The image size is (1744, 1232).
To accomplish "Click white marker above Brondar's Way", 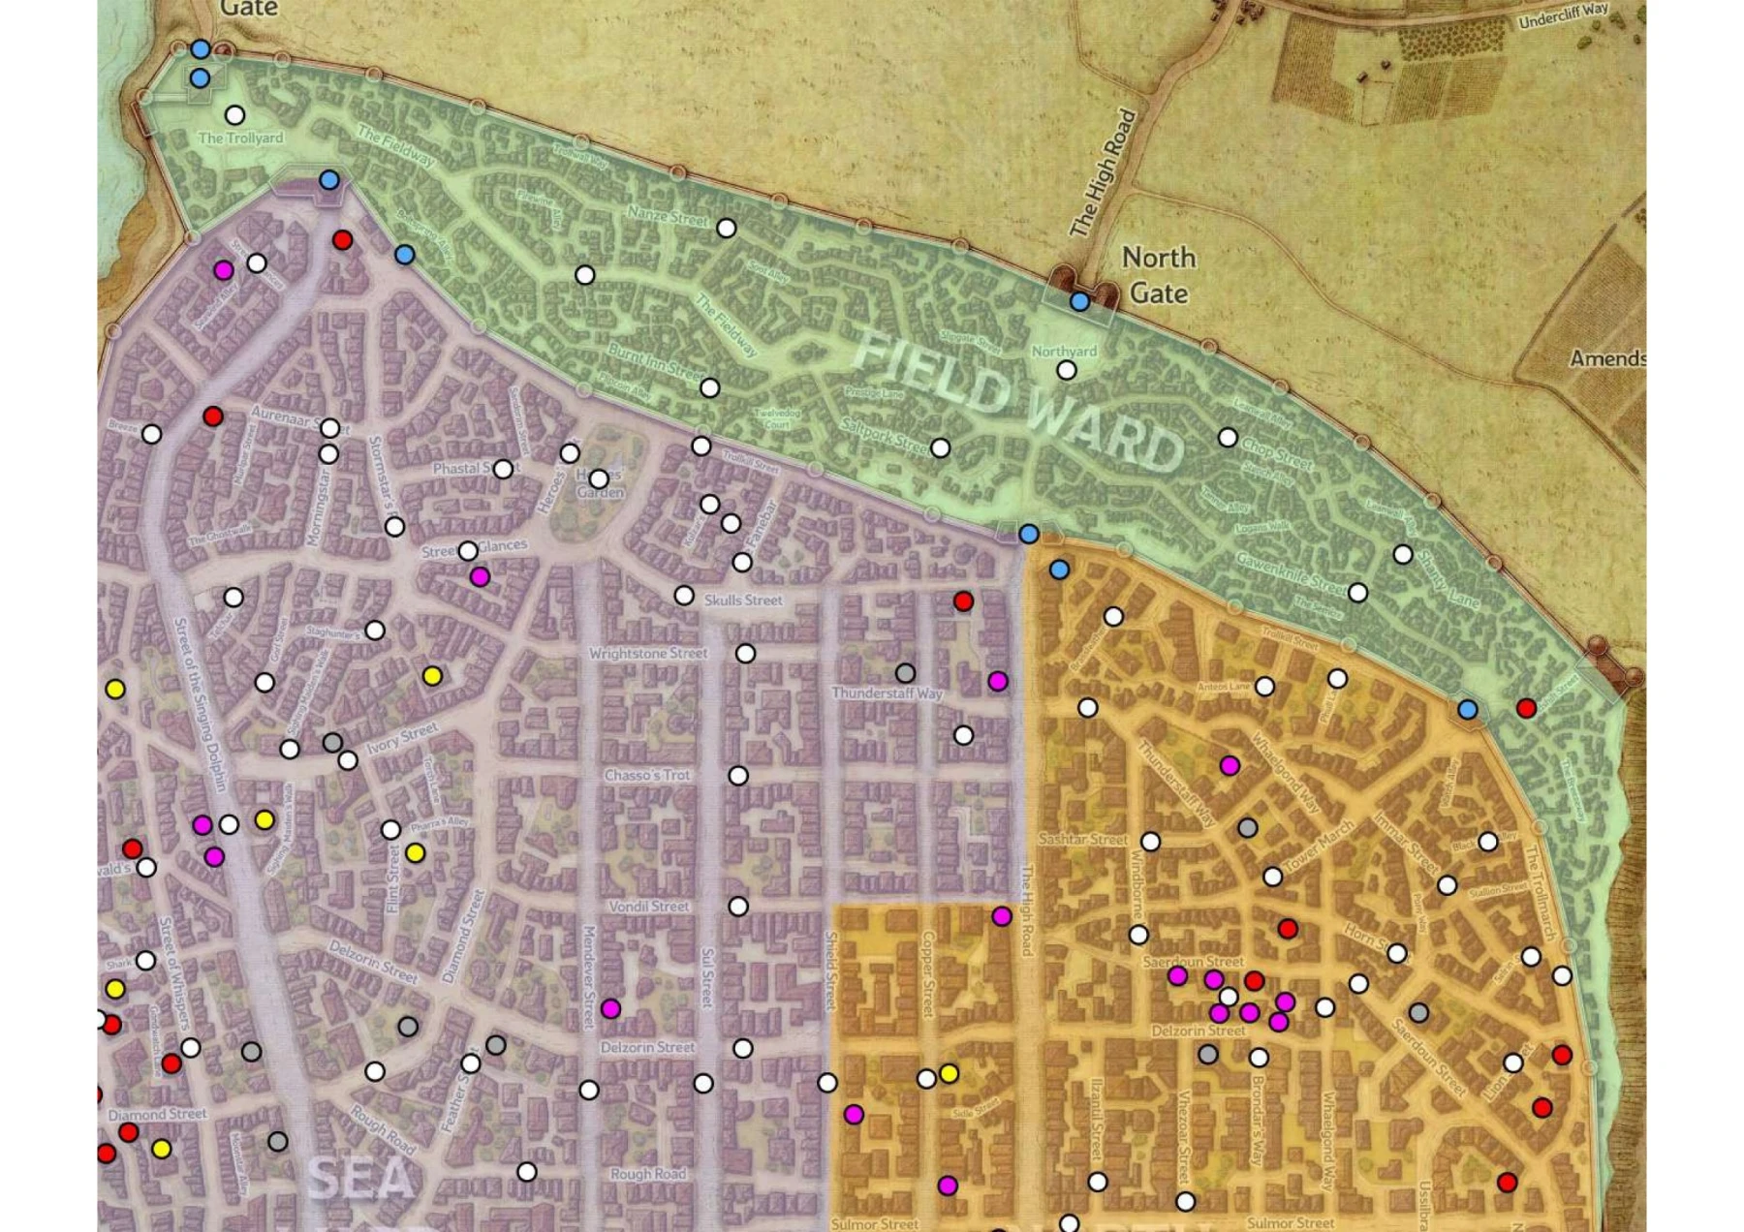I will [x=1259, y=1058].
